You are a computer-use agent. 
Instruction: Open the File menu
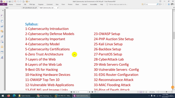4,4
